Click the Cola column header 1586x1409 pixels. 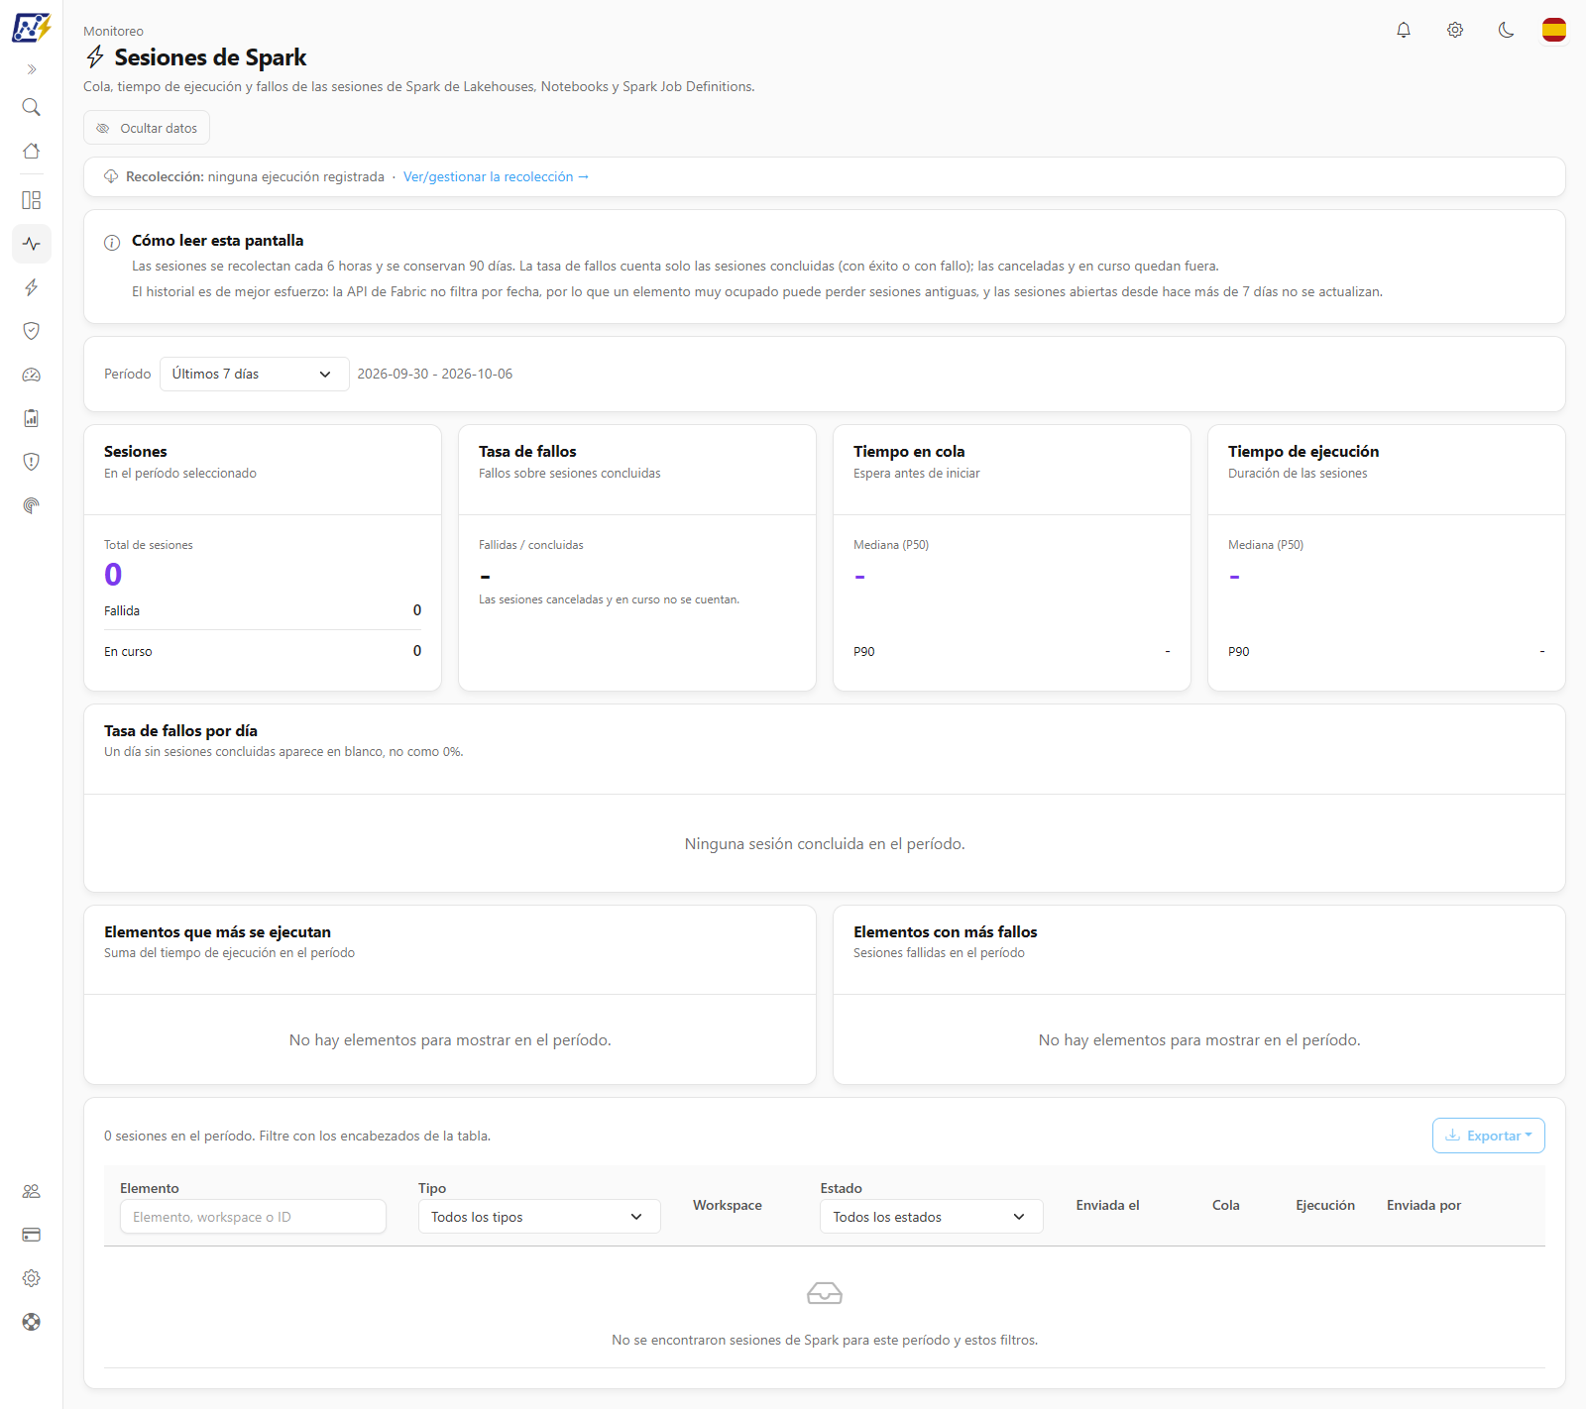pos(1225,1205)
